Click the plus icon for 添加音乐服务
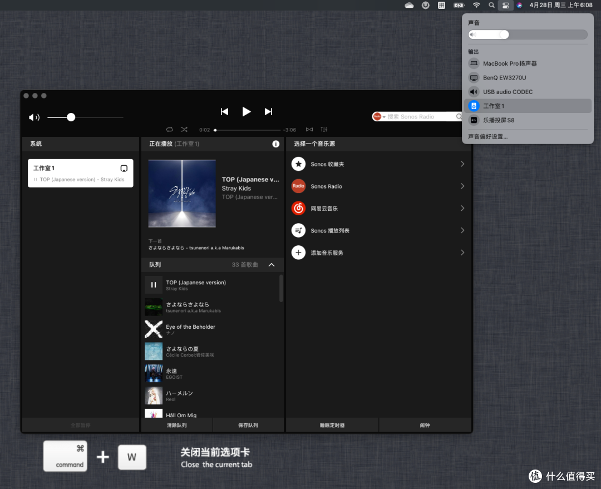 [298, 253]
